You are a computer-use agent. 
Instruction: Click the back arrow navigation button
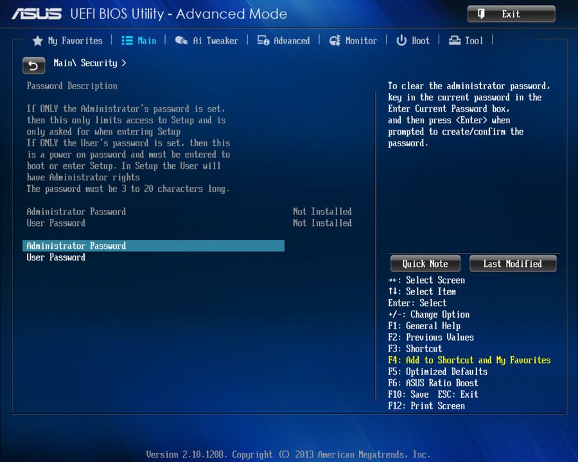pyautogui.click(x=33, y=65)
